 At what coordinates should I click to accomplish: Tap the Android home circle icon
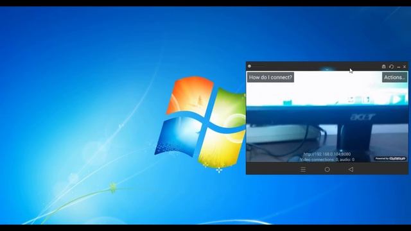click(327, 169)
